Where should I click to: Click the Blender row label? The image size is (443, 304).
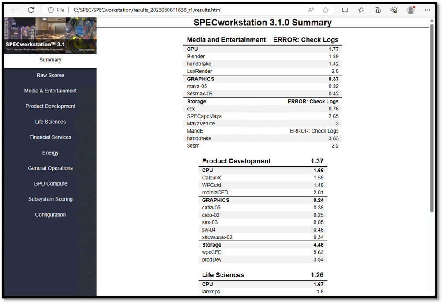point(195,57)
